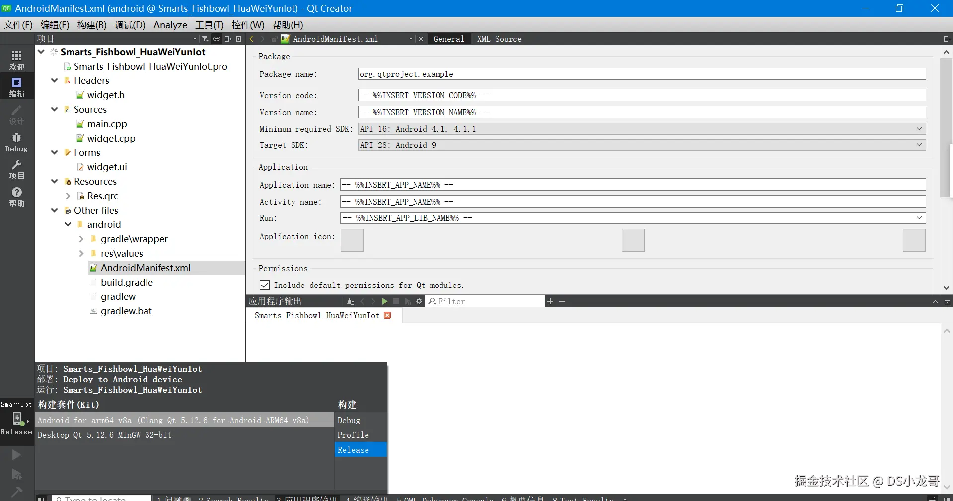Open the Minimum required SDK dropdown
The image size is (953, 501).
pos(642,129)
